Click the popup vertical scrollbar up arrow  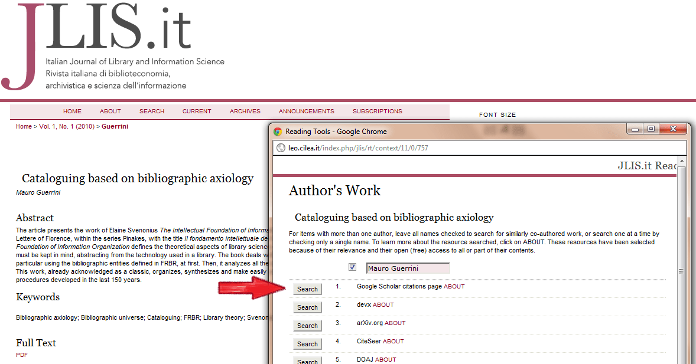pyautogui.click(x=682, y=162)
